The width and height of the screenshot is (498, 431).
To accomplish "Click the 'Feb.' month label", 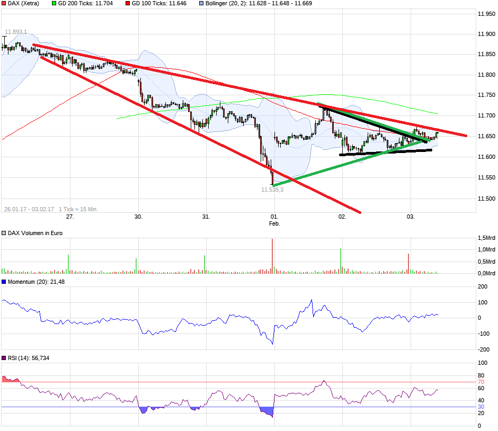I will (x=274, y=223).
